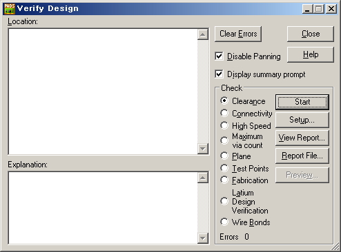Click the Errors 0 count text
Image resolution: width=341 pixels, height=252 pixels.
click(234, 237)
